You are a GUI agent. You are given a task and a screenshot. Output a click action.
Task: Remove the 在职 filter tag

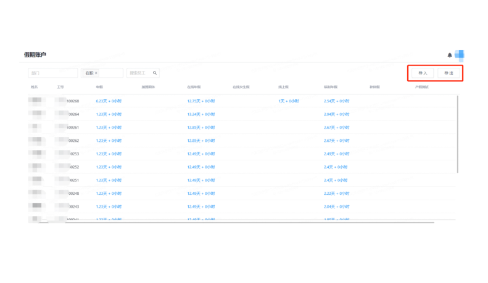pyautogui.click(x=96, y=73)
